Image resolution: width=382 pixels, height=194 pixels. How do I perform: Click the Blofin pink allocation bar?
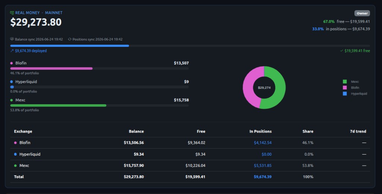click(x=51, y=69)
